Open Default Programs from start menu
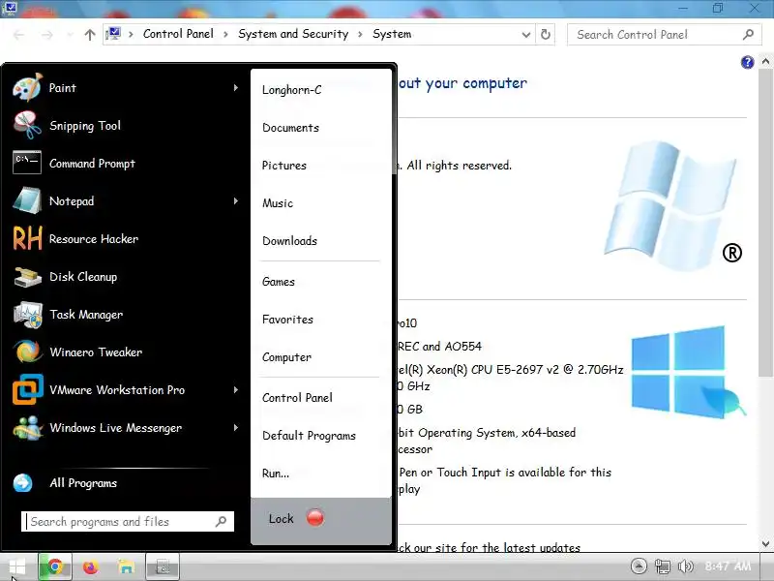The image size is (774, 581). [309, 436]
